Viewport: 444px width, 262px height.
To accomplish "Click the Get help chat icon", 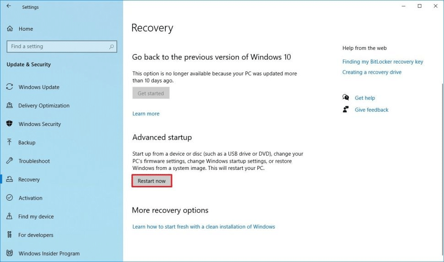I will click(x=346, y=98).
